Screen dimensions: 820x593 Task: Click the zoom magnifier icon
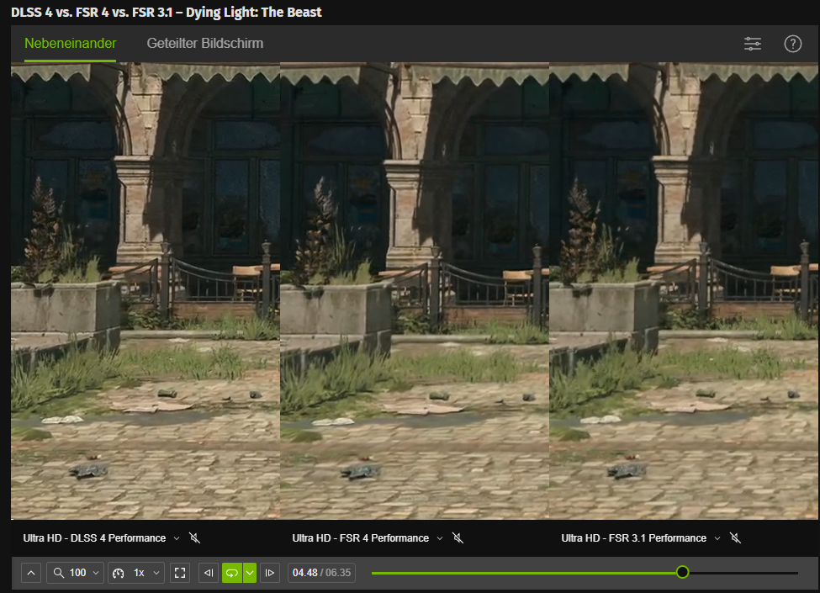58,572
